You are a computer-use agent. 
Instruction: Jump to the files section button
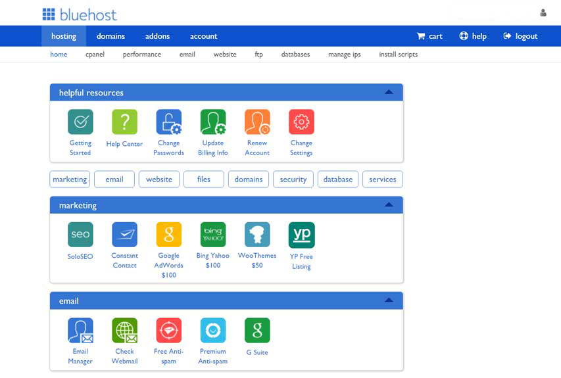coord(204,179)
